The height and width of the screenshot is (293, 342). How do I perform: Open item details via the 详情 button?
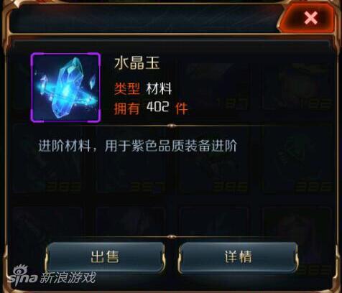[239, 257]
